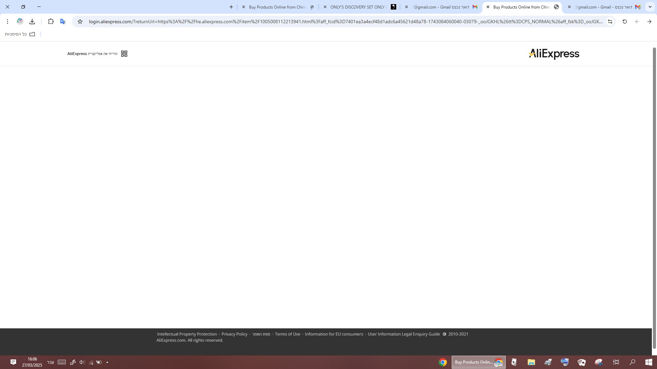Open the All Bookmarks folder
This screenshot has width=657, height=369.
[x=20, y=34]
